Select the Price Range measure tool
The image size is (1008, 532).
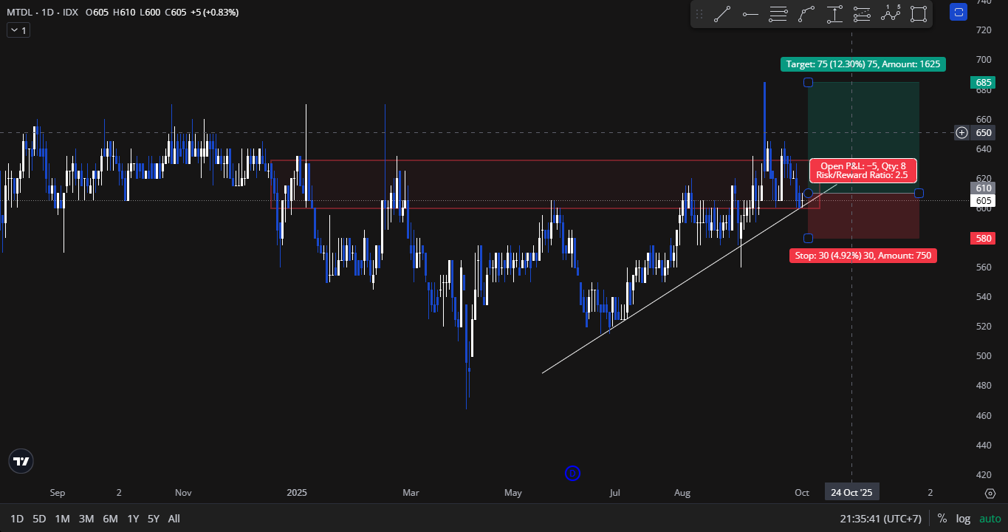[834, 14]
